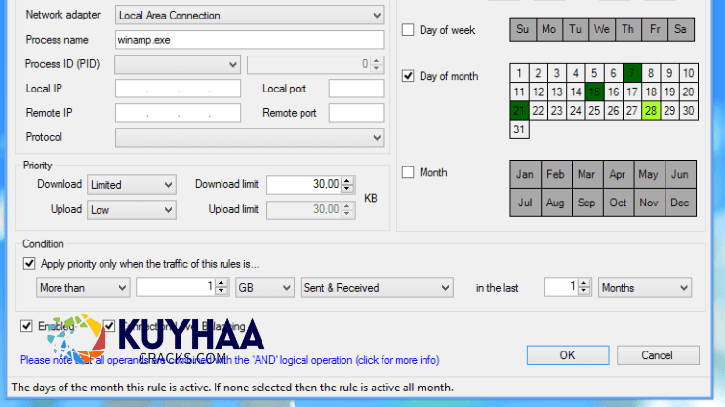Image resolution: width=725 pixels, height=407 pixels.
Task: Select Jan in the month grid
Action: pyautogui.click(x=525, y=175)
